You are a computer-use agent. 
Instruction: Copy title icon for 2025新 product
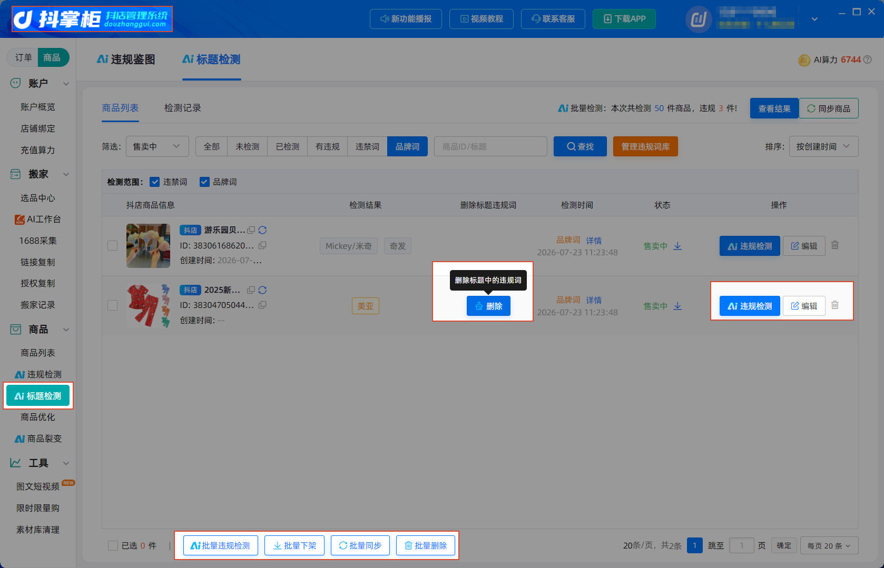pos(251,290)
